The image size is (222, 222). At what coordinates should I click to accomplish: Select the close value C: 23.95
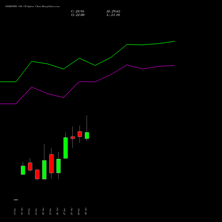pos(78,12)
